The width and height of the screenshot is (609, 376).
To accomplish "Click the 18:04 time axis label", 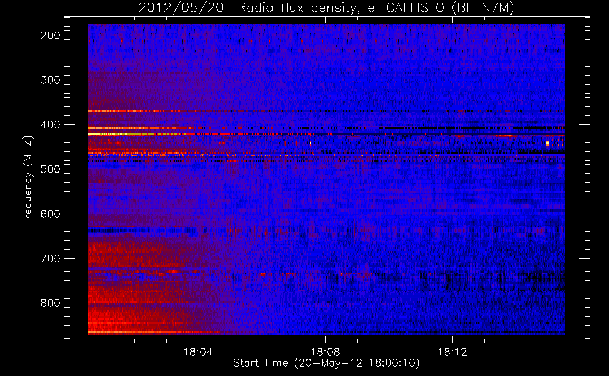I will pos(198,352).
